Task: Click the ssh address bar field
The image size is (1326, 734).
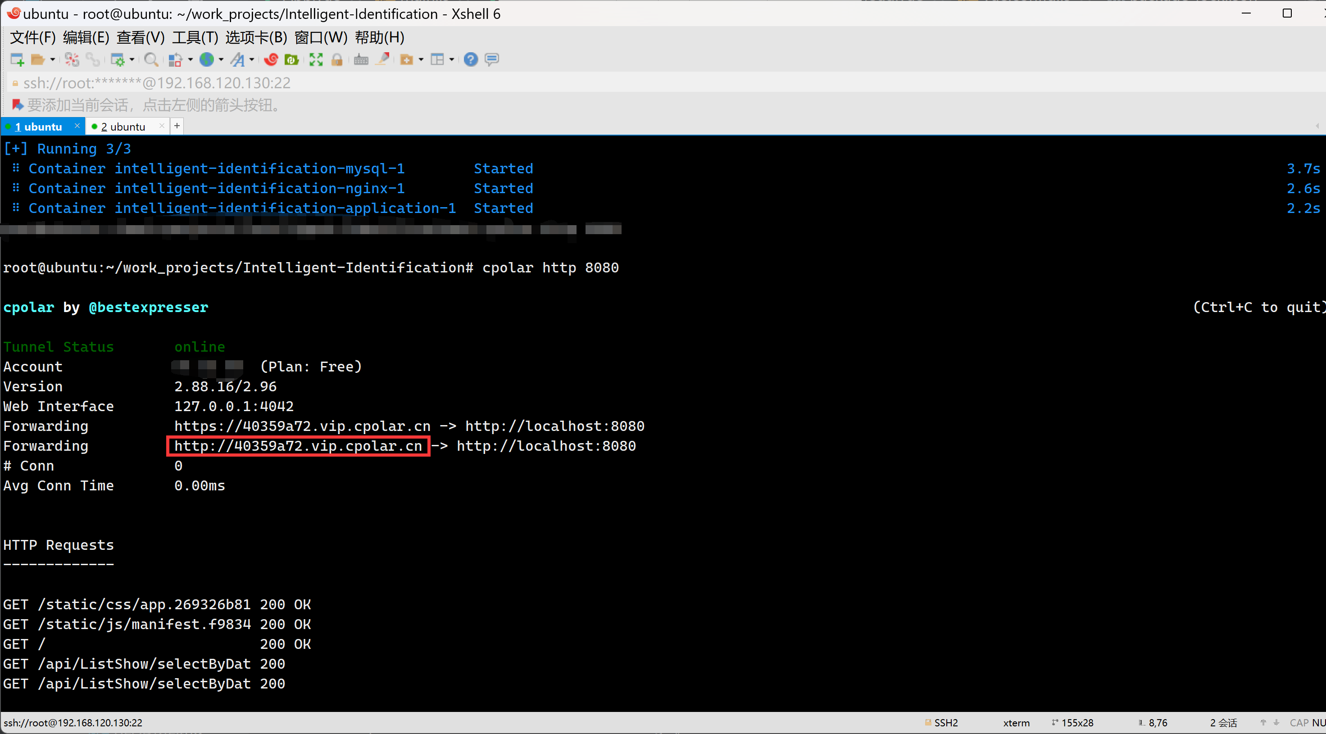Action: (157, 83)
